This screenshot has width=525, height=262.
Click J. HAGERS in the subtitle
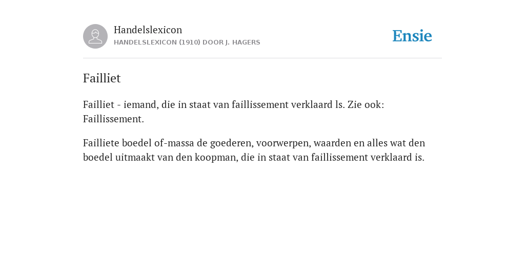(243, 42)
